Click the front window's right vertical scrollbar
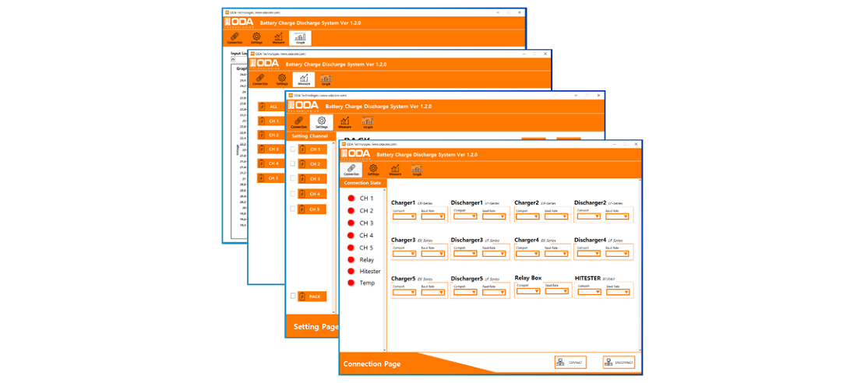Image resolution: width=857 pixels, height=383 pixels. coord(640,265)
